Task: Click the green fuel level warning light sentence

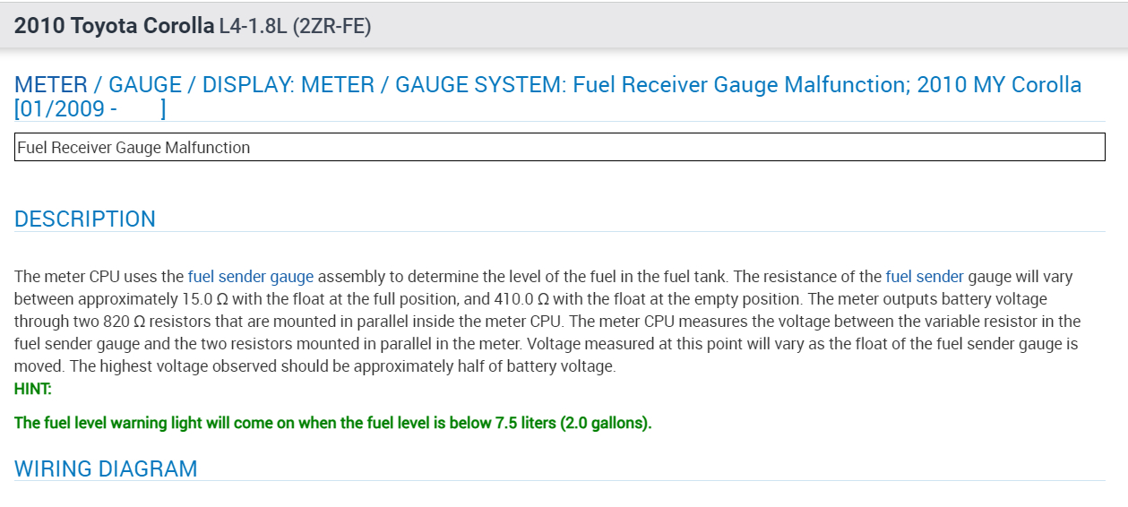Action: coord(332,423)
